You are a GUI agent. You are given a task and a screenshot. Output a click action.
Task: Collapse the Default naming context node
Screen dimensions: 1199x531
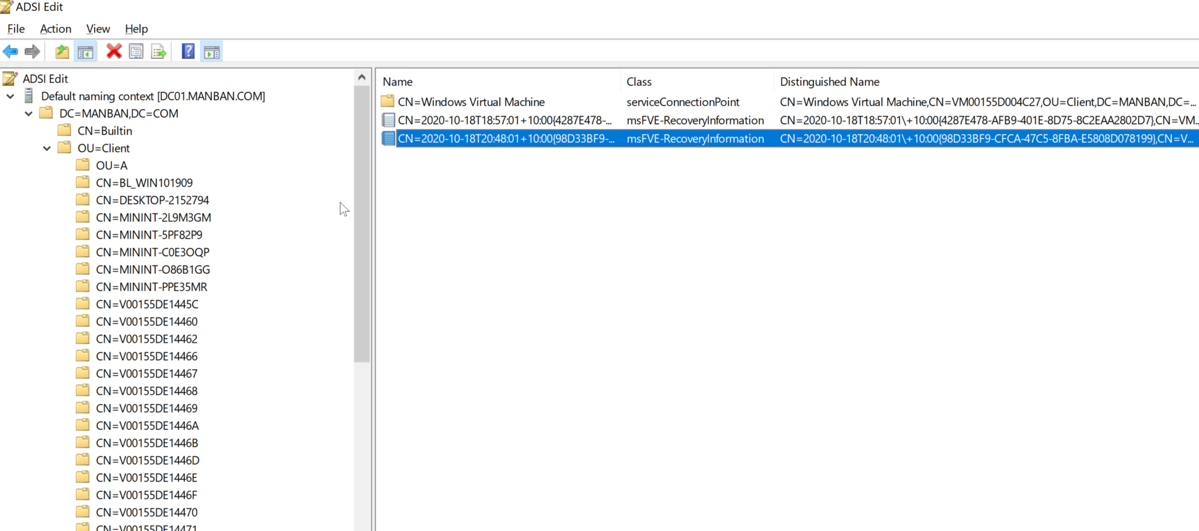(x=11, y=96)
